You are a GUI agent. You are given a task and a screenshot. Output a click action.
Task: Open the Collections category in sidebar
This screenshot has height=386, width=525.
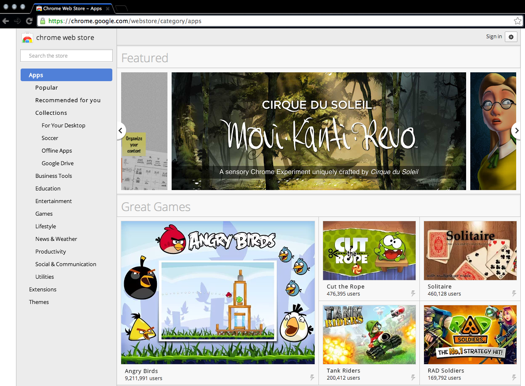[x=51, y=113]
